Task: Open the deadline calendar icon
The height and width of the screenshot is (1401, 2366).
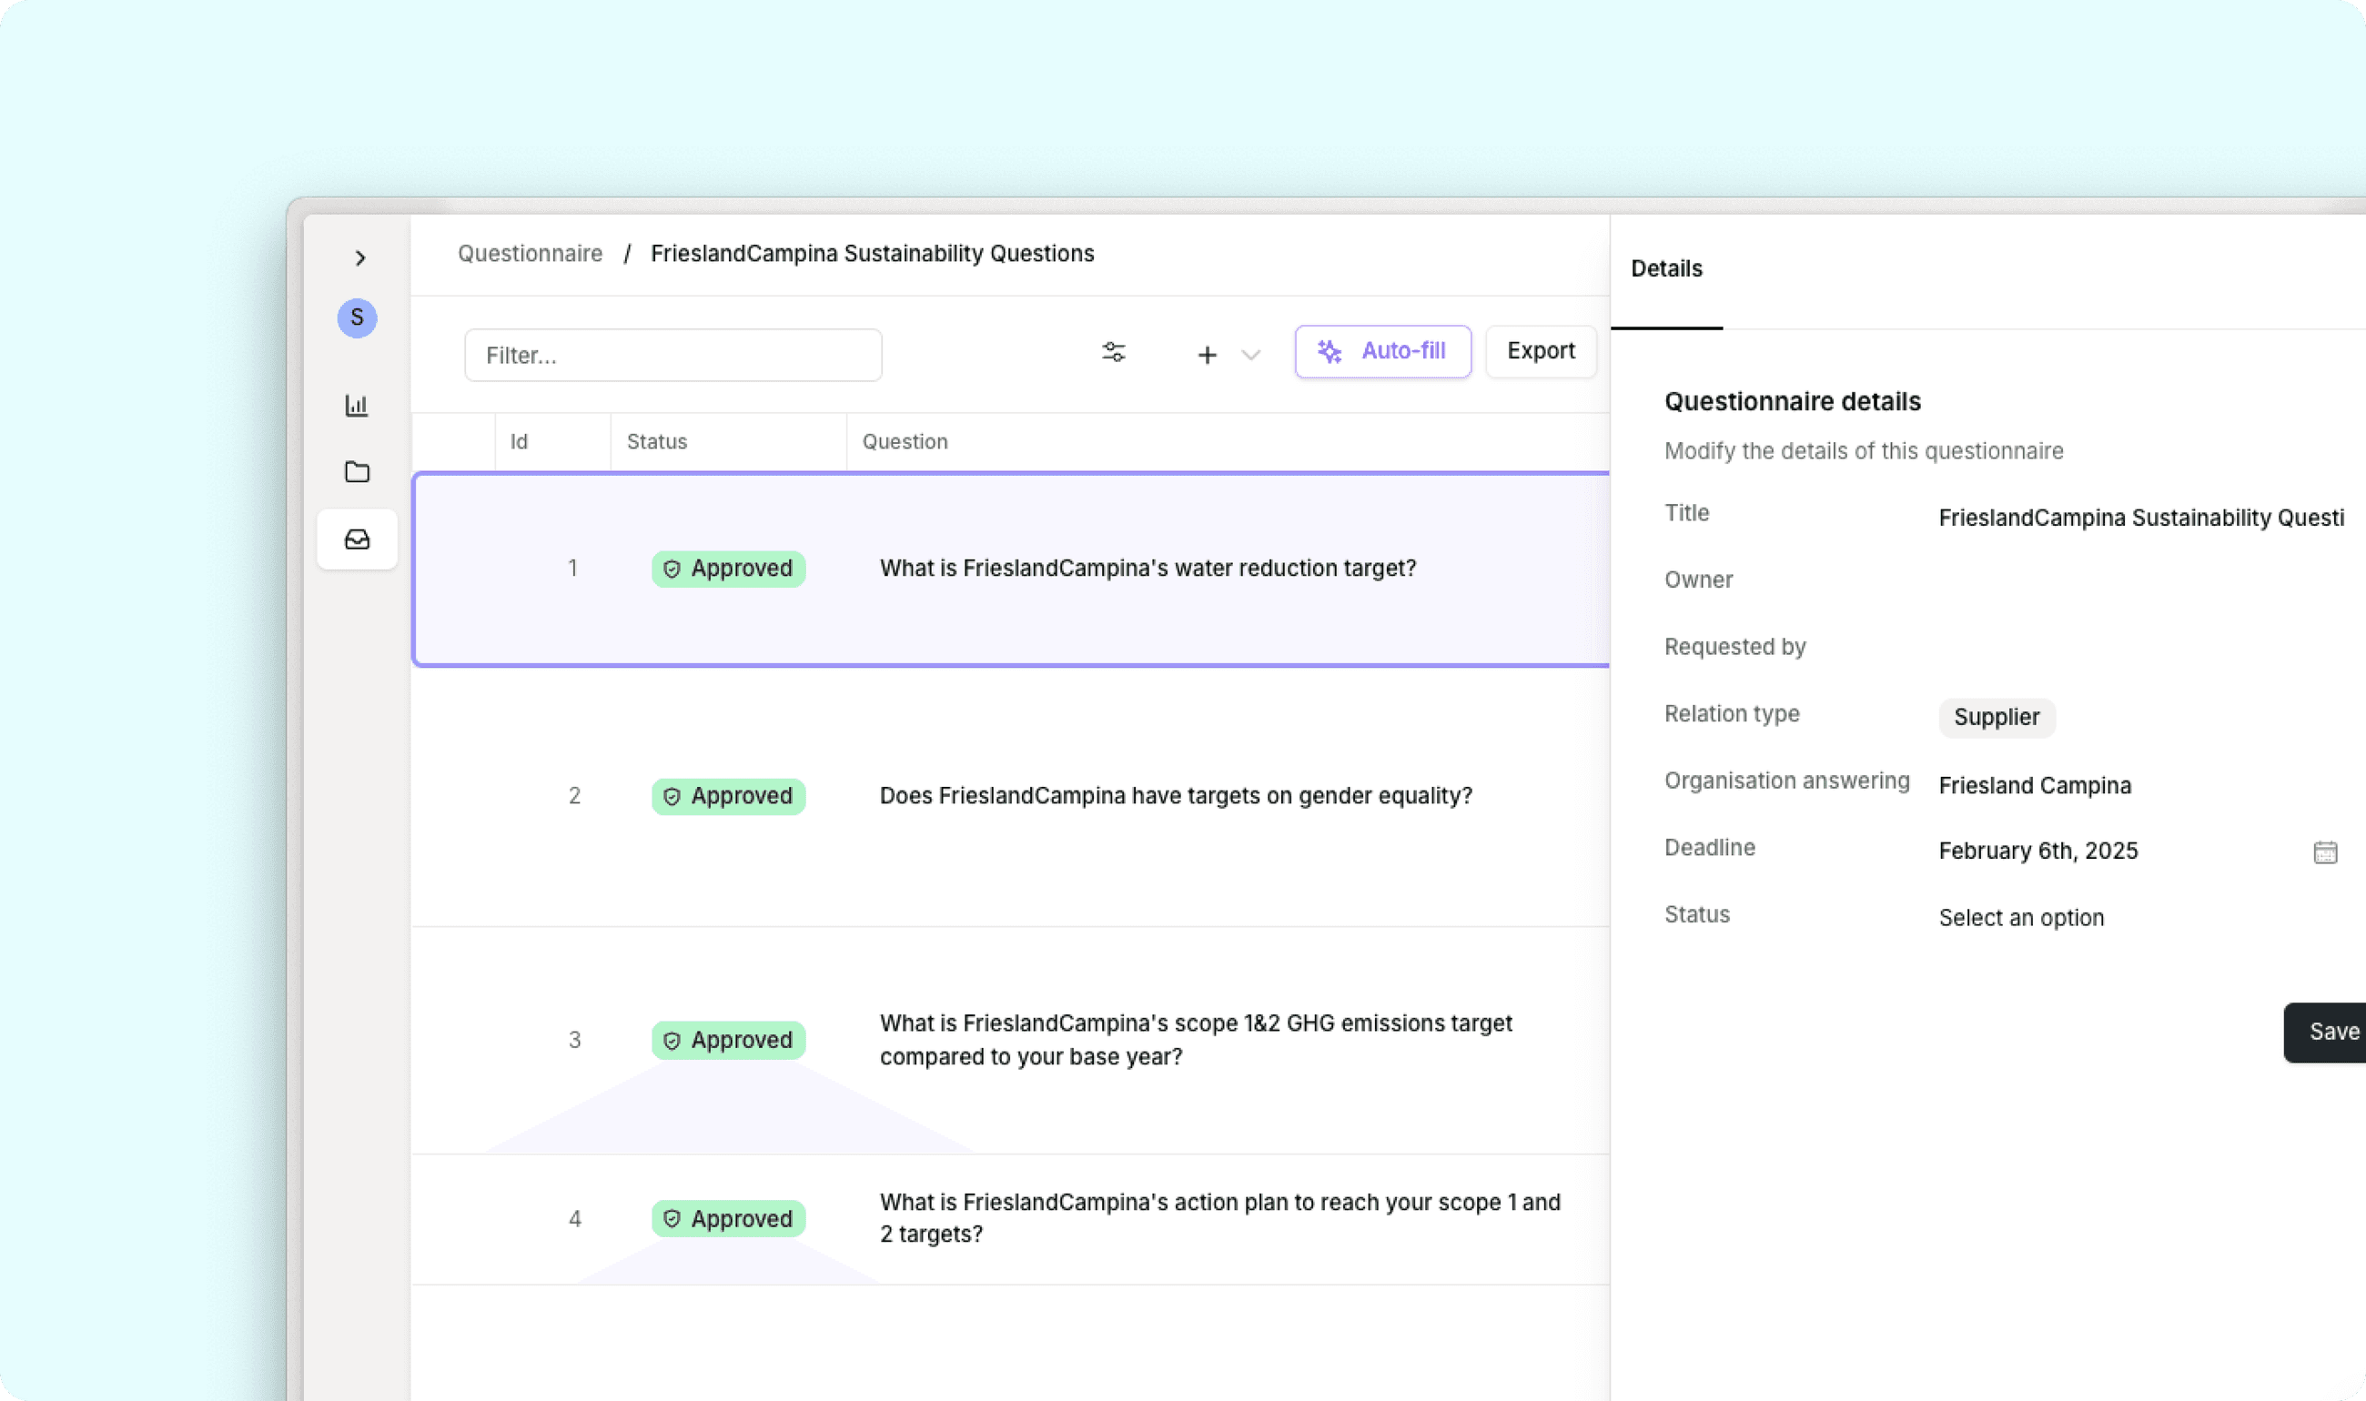Action: click(2324, 852)
